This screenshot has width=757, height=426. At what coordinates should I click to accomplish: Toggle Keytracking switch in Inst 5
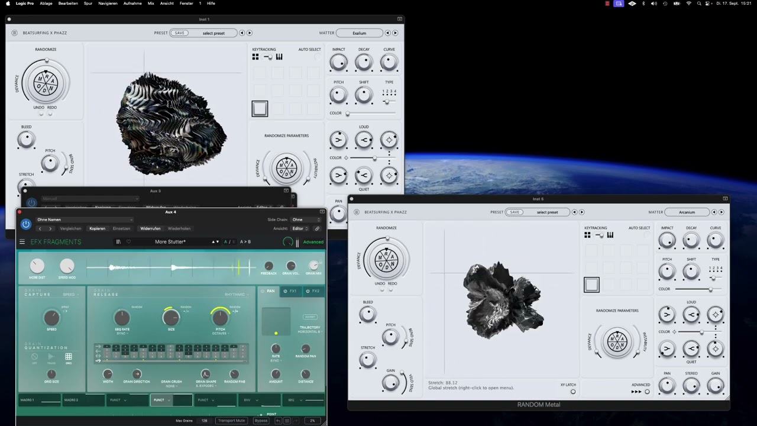click(x=599, y=235)
